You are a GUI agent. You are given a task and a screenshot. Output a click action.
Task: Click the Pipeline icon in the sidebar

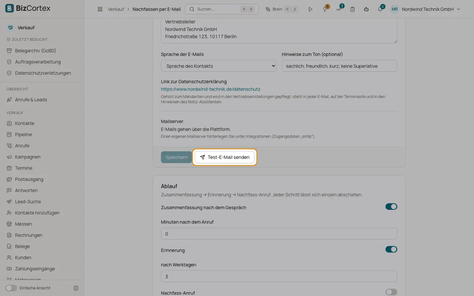9,135
